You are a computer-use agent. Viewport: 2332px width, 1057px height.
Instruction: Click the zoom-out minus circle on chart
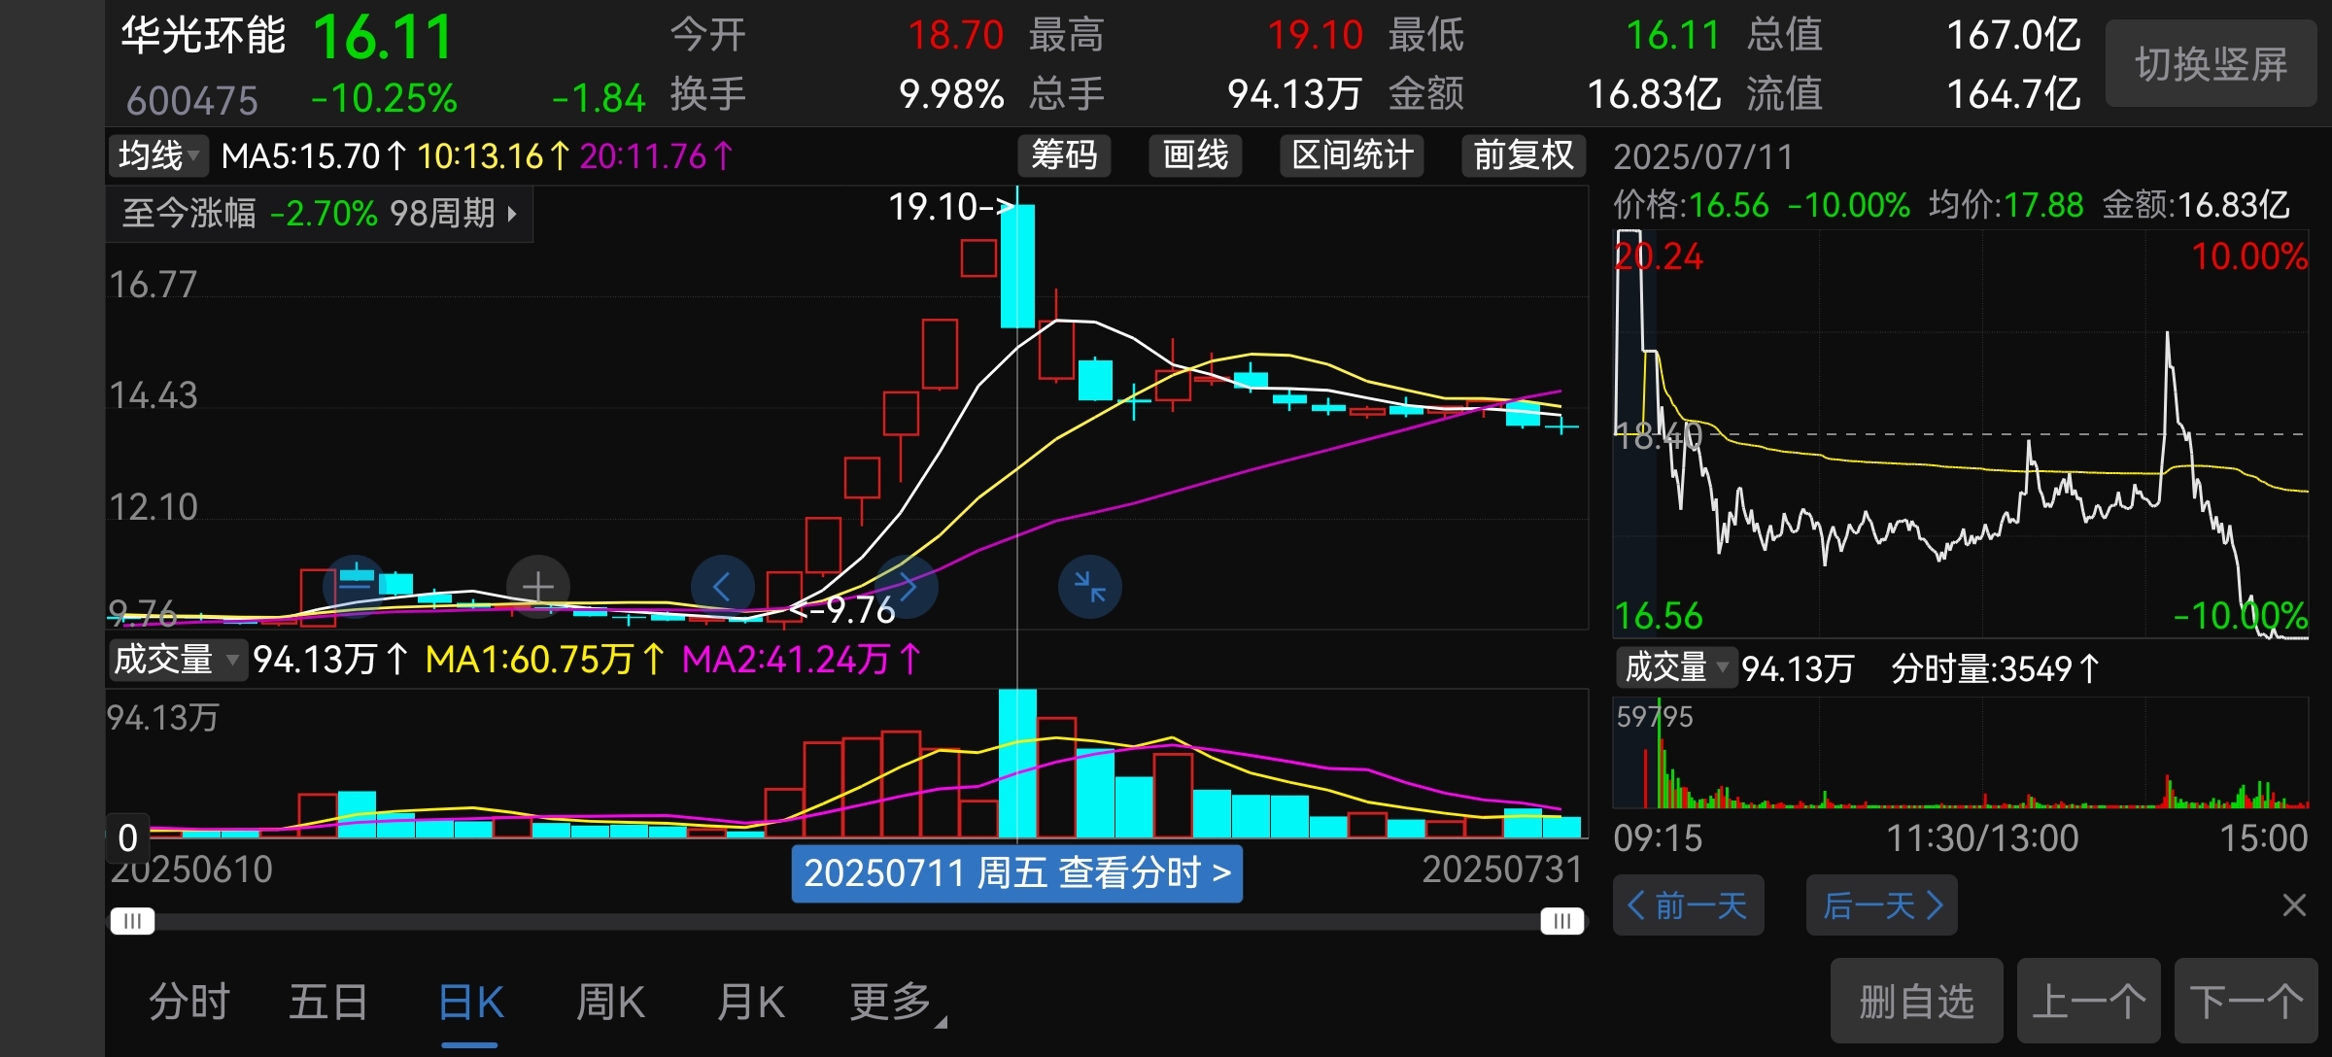[x=356, y=586]
